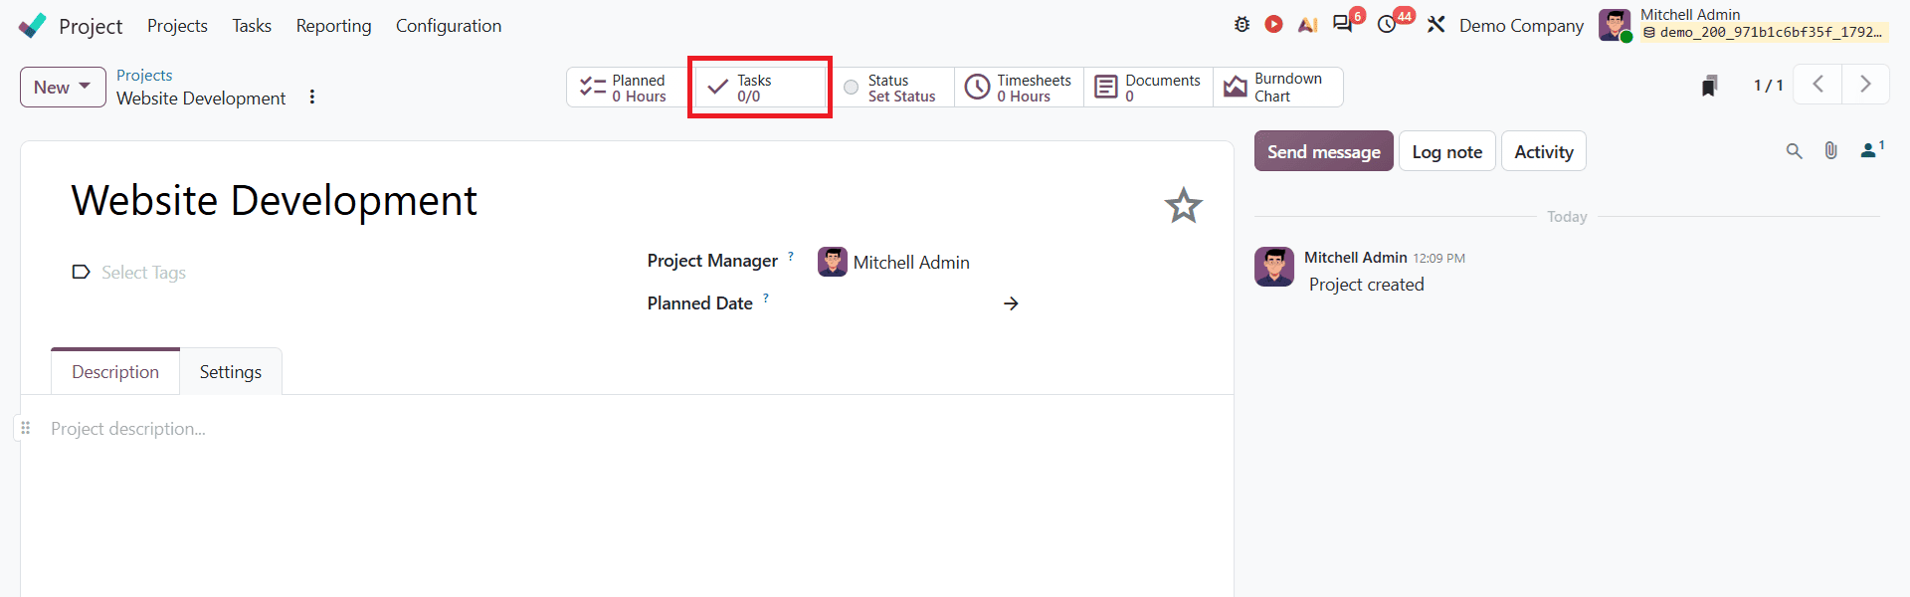Viewport: 1910px width, 597px height.
Task: Click Send message button
Action: click(x=1323, y=151)
